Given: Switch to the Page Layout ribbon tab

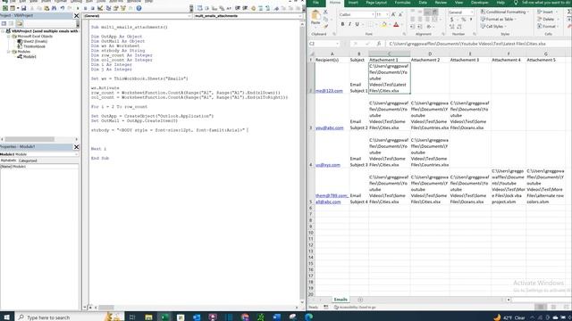Looking at the screenshot, I should 376,3.
